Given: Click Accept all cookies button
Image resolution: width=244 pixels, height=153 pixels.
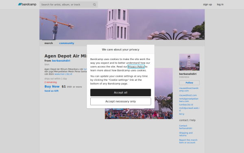Looking at the screenshot, I should 120,93.
